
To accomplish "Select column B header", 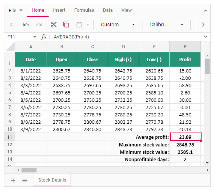I will click(62, 47).
